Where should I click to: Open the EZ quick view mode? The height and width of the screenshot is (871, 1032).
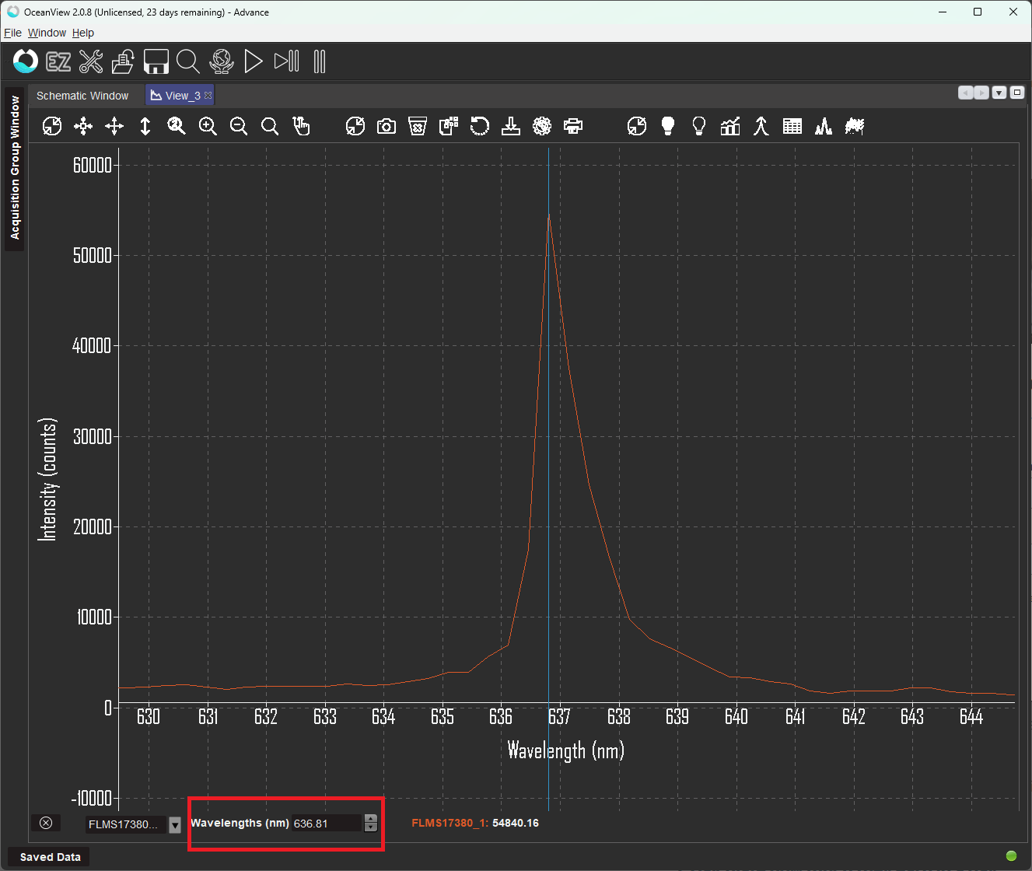(58, 61)
